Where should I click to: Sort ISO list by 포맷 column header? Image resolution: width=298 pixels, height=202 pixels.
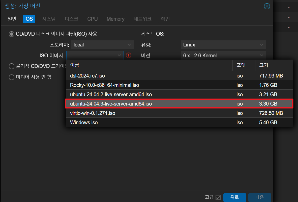(244, 65)
